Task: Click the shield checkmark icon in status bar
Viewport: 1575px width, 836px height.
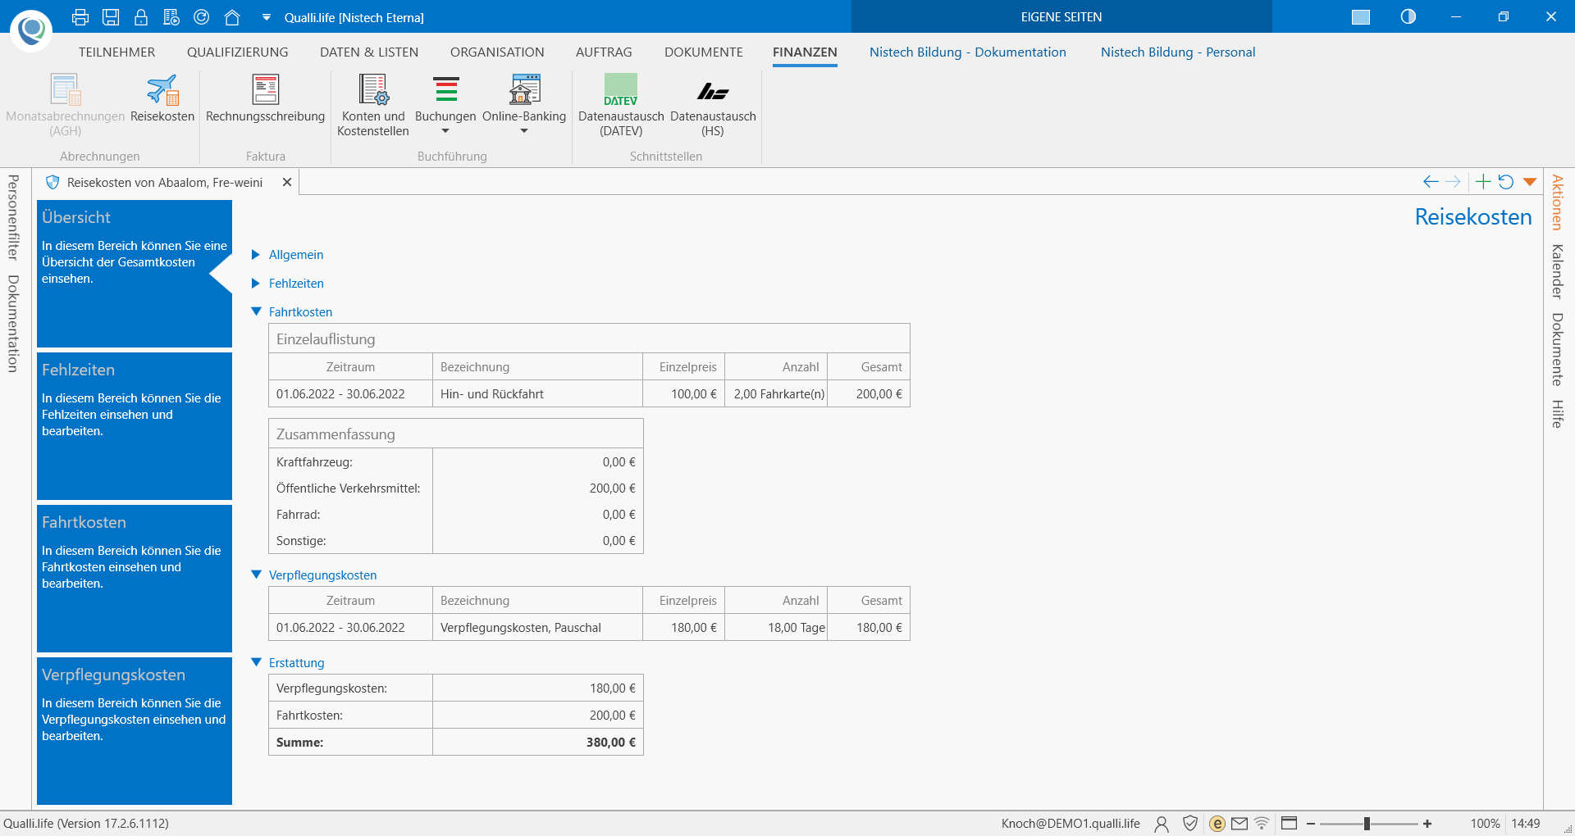Action: point(1190,824)
